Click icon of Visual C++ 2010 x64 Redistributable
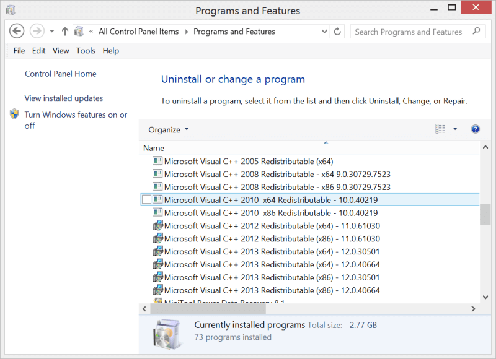Screen dimensions: 496x359 (157, 199)
